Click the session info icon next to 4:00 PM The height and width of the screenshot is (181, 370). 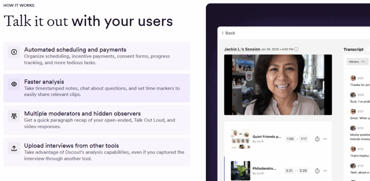[x=296, y=49]
